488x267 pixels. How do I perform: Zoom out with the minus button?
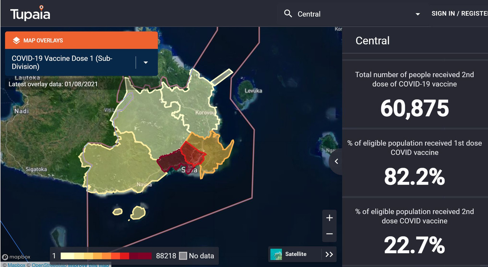(329, 234)
